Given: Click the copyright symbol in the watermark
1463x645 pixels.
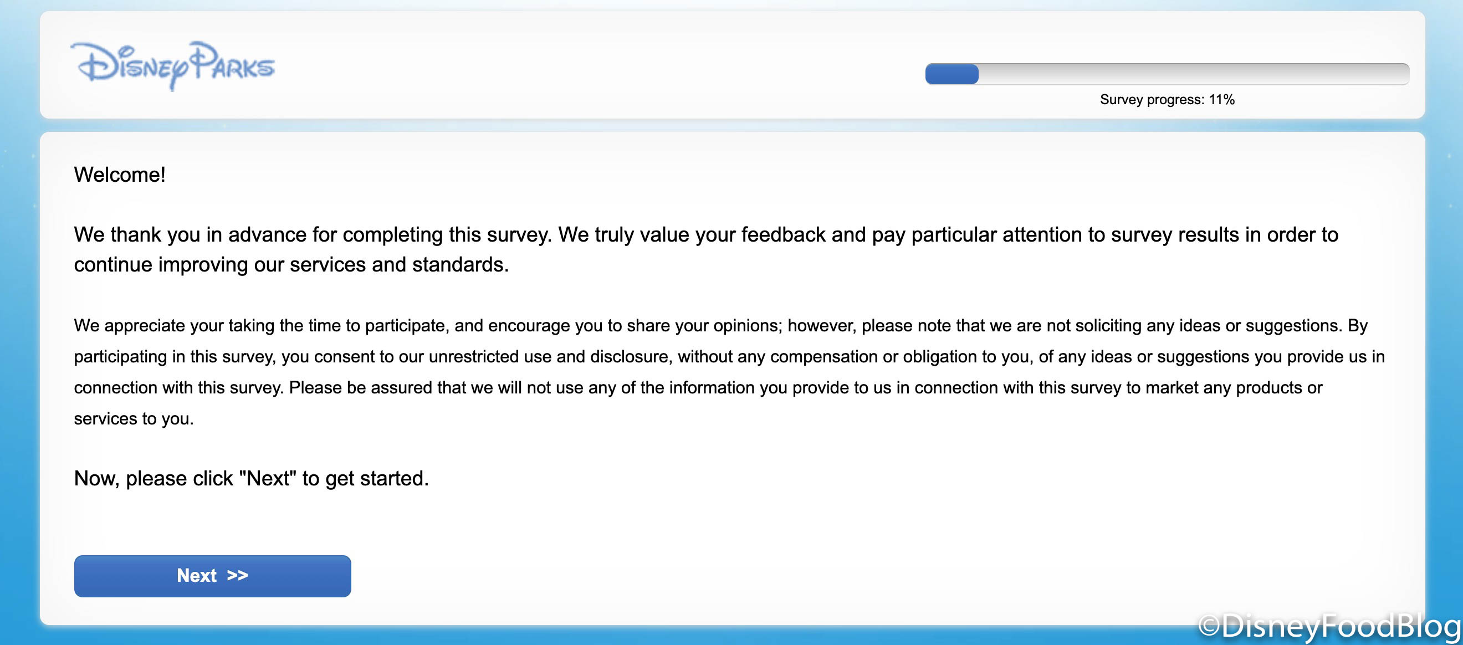Looking at the screenshot, I should pyautogui.click(x=1209, y=627).
